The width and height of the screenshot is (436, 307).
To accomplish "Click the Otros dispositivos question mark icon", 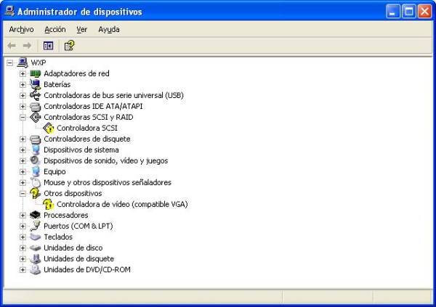I will coord(36,193).
